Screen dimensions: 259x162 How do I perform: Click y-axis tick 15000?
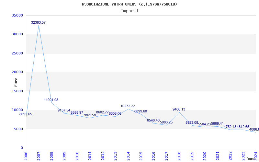(17, 91)
